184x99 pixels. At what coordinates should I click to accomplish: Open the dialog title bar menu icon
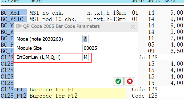click(19, 26)
